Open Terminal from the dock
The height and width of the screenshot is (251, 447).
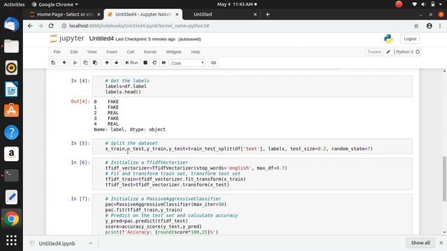pos(11,175)
